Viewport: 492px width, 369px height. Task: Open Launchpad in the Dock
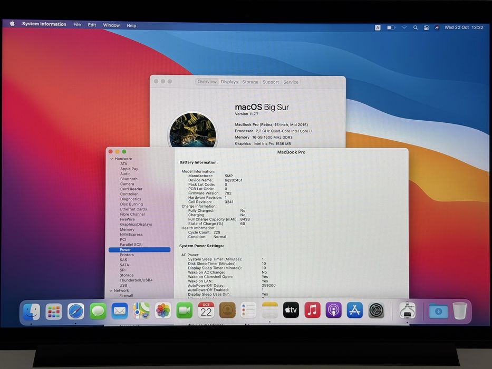pos(54,312)
